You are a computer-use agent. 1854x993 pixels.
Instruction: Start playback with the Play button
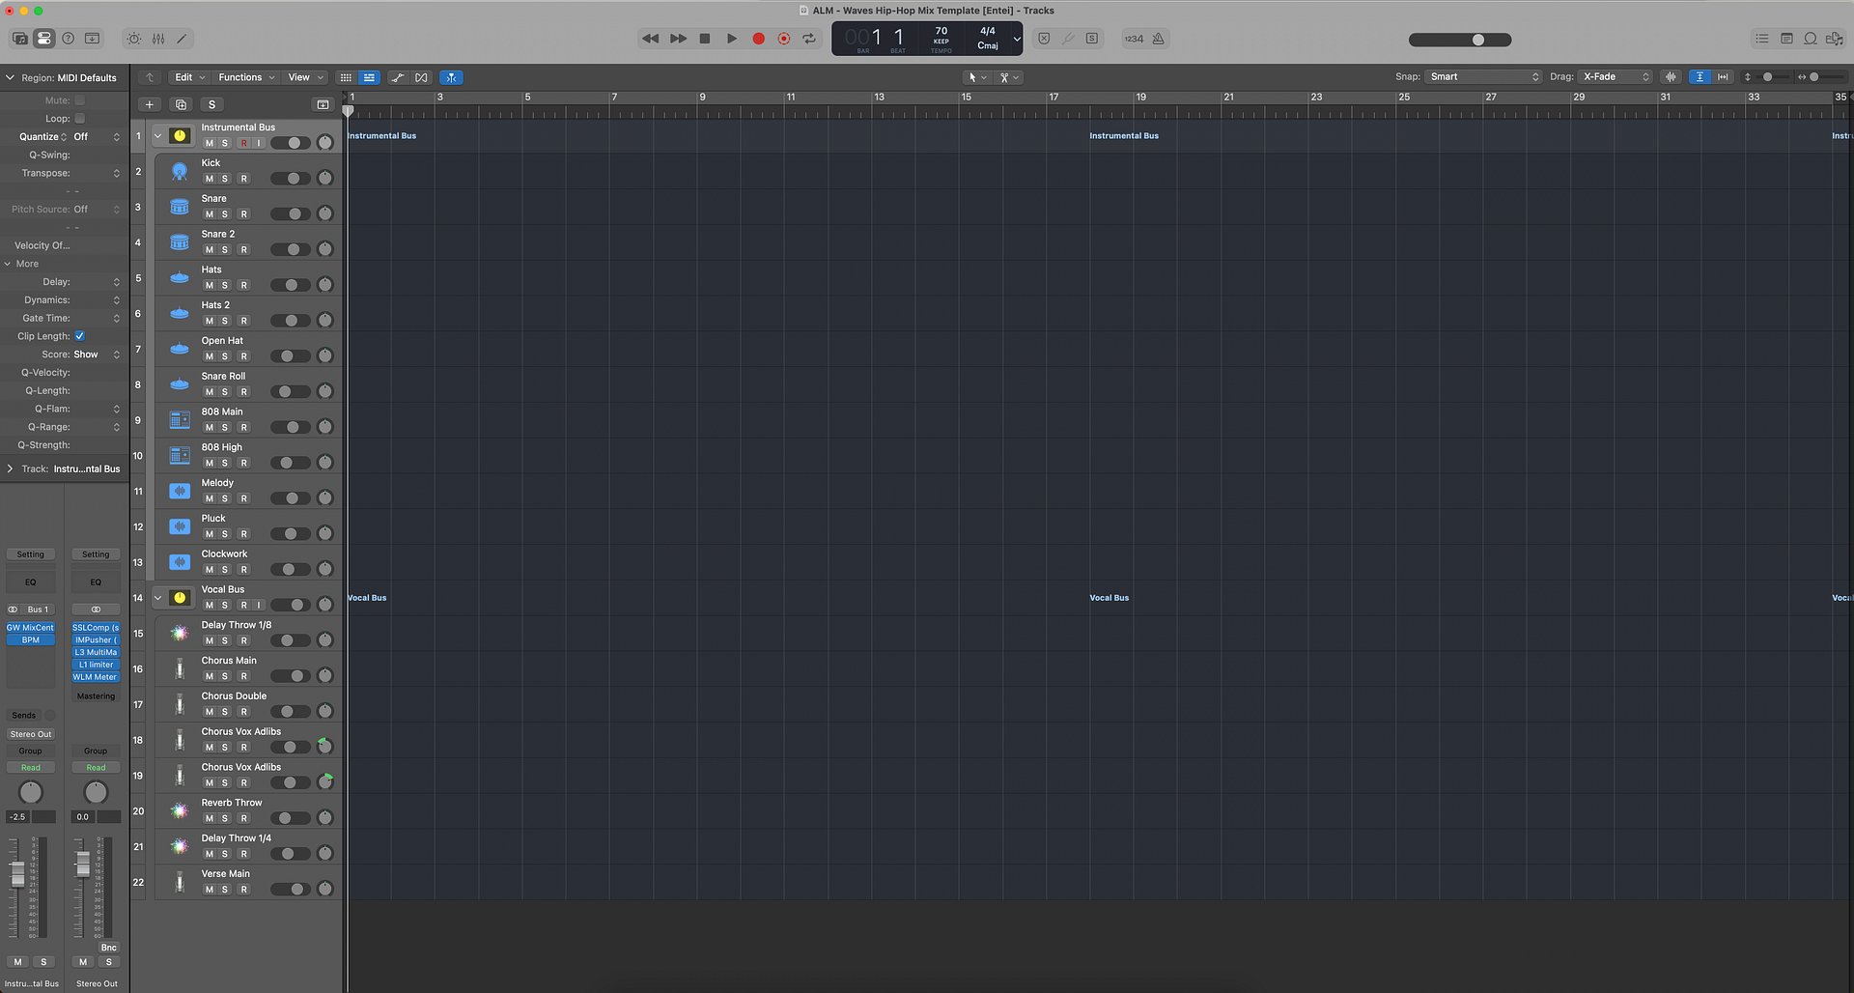(732, 39)
